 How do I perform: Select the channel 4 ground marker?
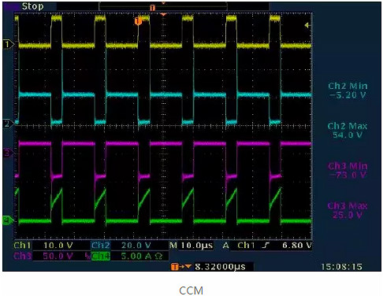tap(8, 220)
